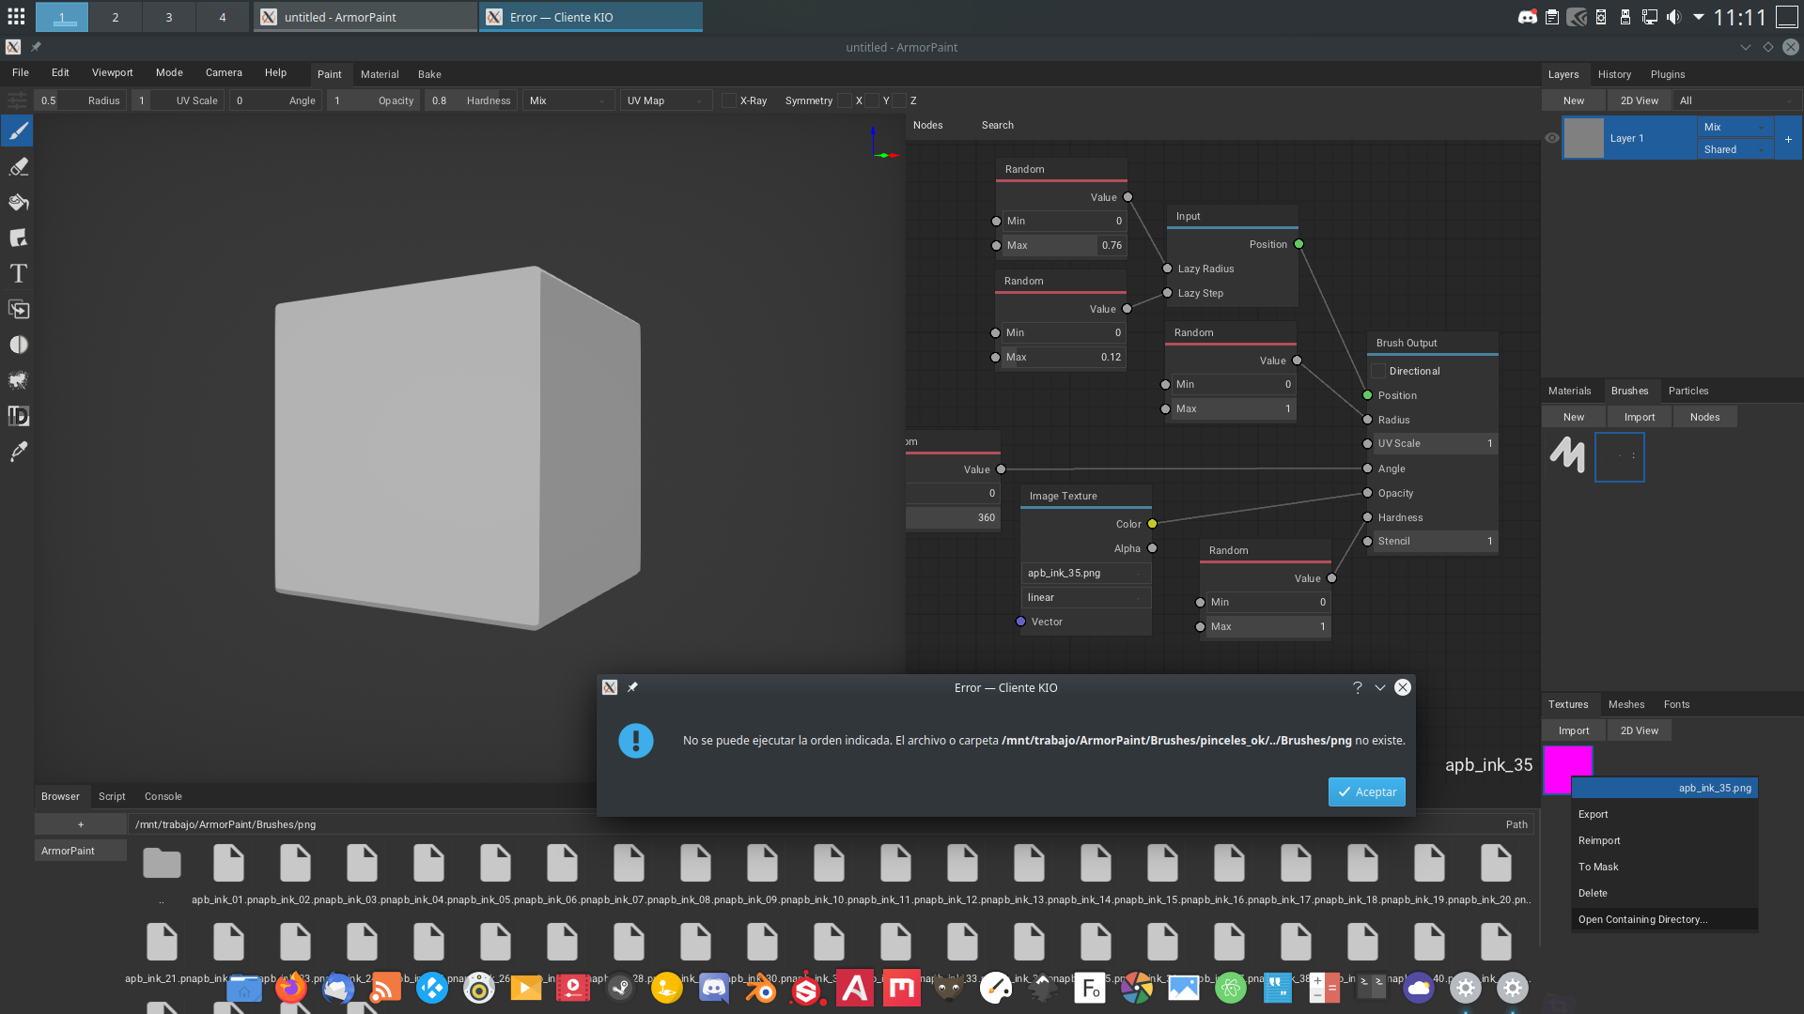1804x1014 pixels.
Task: Click the magenta apb_ink_35 texture swatch
Action: tap(1567, 770)
